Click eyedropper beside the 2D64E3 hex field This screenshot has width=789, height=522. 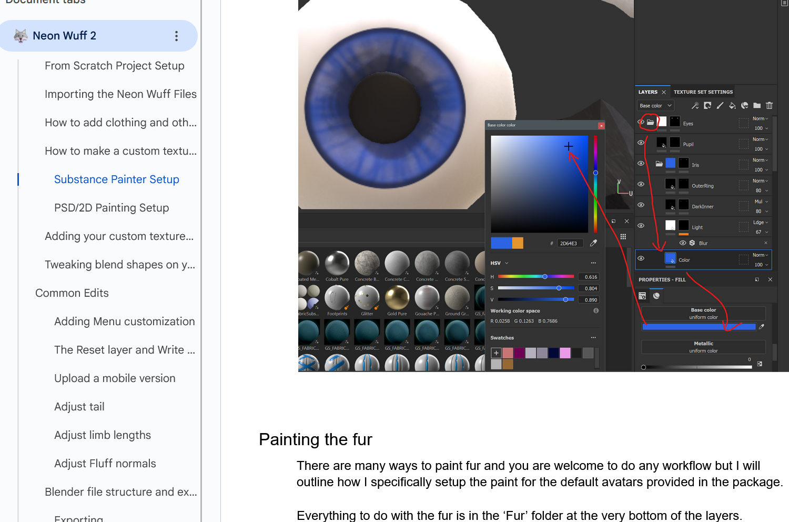click(x=593, y=243)
